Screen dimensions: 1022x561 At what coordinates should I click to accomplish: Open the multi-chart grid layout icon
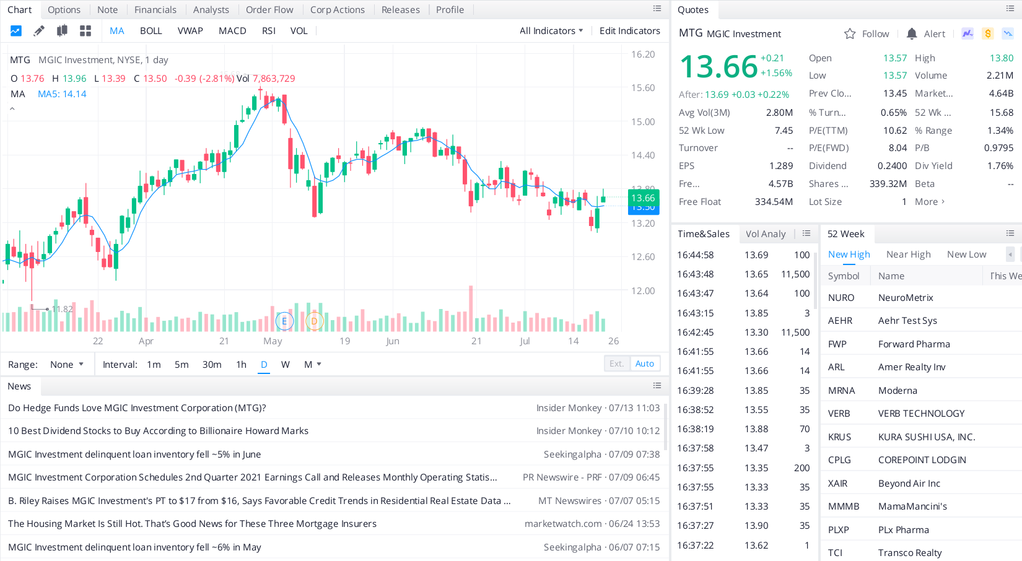point(85,31)
